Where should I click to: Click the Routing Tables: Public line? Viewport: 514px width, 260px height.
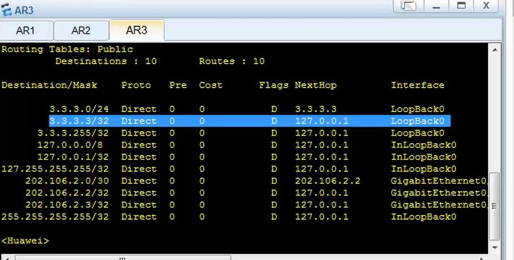tap(67, 49)
